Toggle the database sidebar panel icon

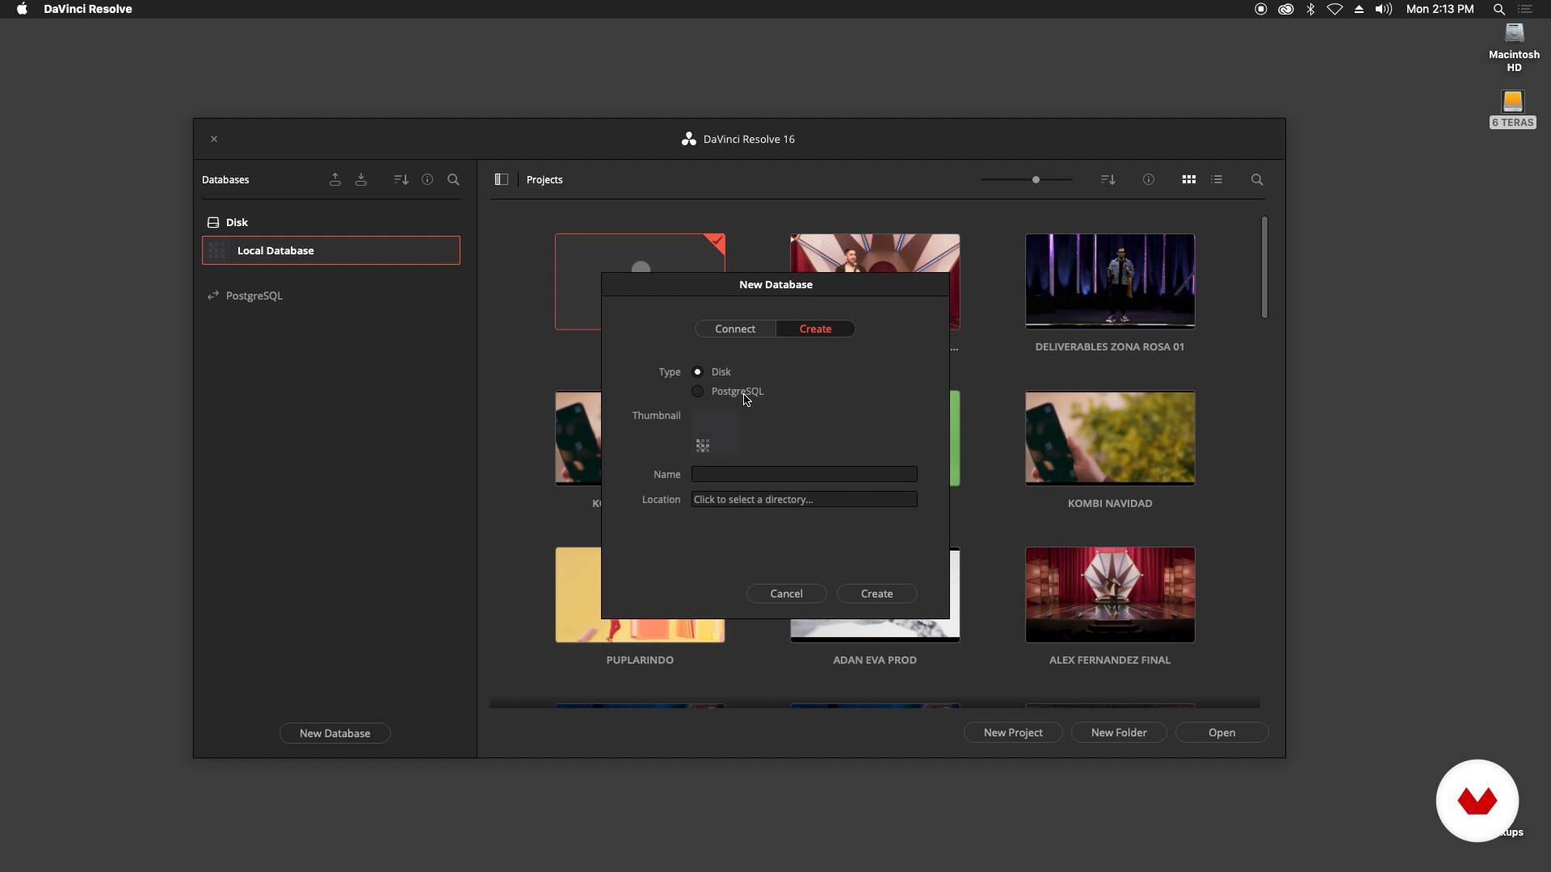(x=501, y=179)
